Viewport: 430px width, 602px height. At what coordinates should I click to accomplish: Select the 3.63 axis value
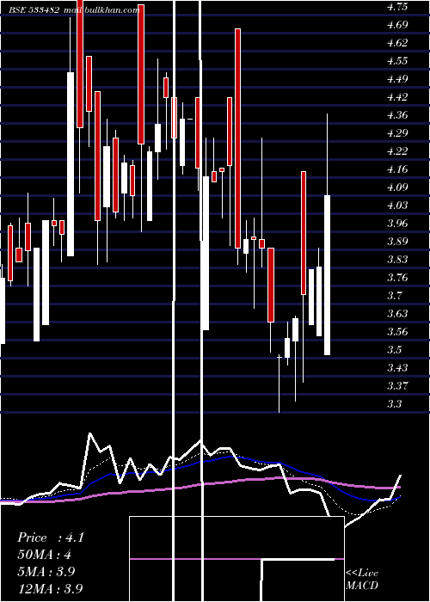coord(397,314)
